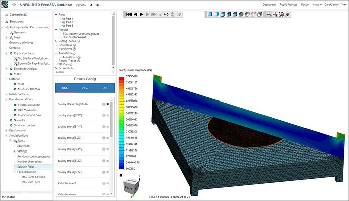Expand the Screenshots node

pyautogui.click(x=56, y=68)
